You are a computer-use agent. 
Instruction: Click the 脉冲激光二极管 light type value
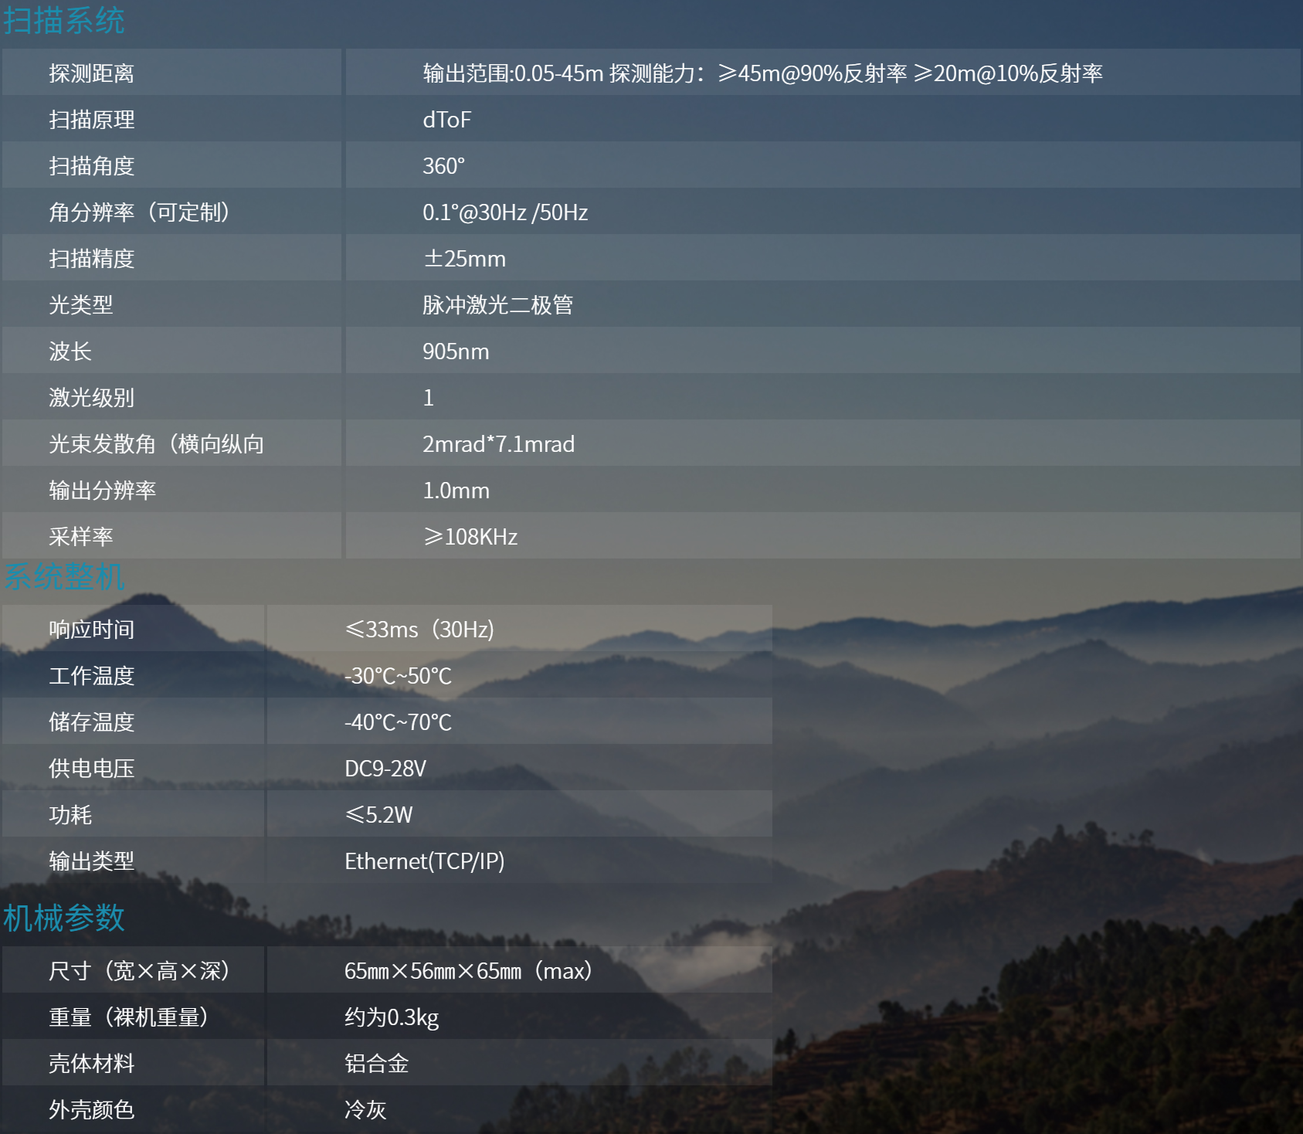tap(497, 305)
